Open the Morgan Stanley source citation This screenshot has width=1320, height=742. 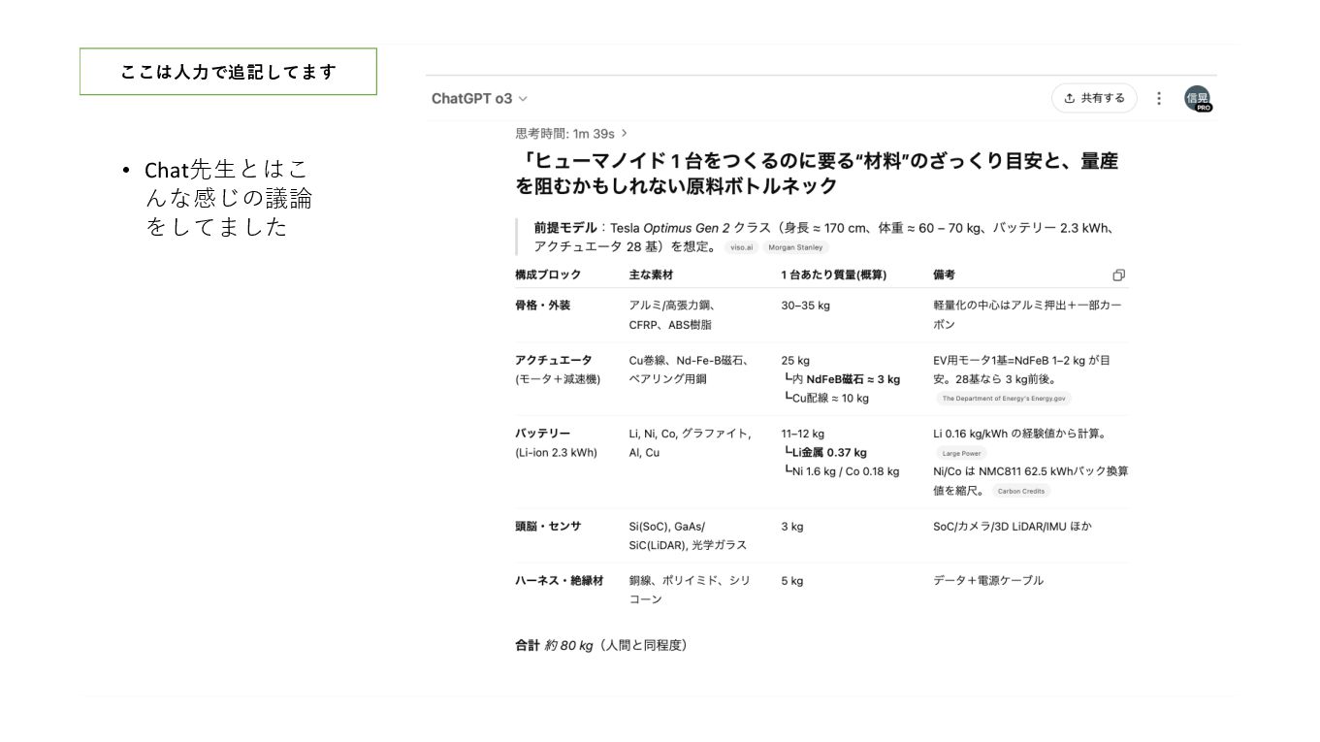point(795,247)
